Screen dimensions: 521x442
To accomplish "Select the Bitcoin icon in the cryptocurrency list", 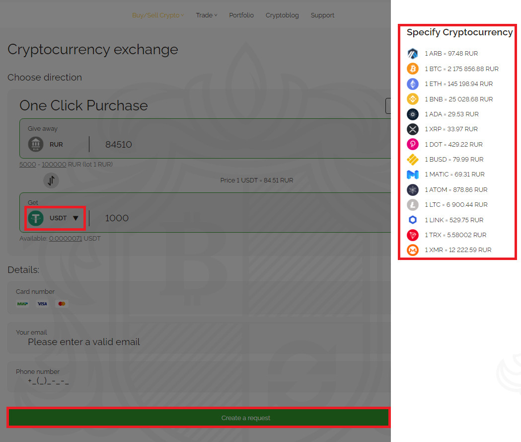I will 413,68.
